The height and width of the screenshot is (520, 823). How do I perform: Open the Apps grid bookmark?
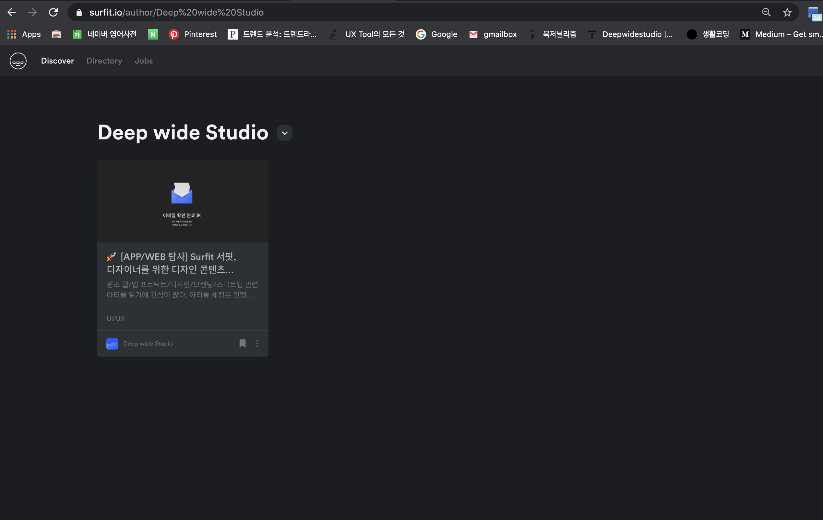pyautogui.click(x=24, y=34)
